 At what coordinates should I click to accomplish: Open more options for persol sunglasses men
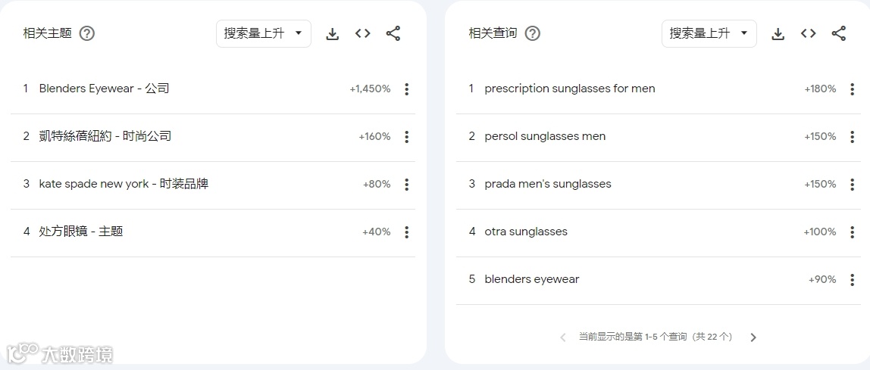(853, 137)
